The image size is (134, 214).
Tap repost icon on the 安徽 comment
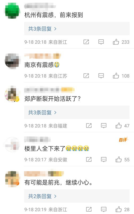tap(89, 159)
